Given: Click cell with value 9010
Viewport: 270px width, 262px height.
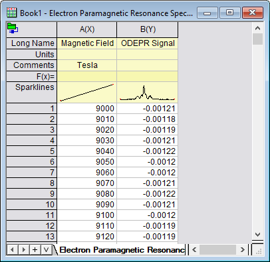Looking at the screenshot, I should 87,119.
